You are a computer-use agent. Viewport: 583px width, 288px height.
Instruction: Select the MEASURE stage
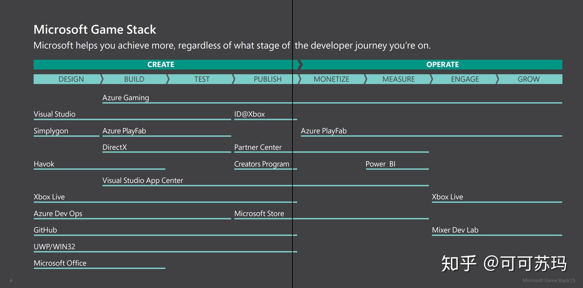pyautogui.click(x=399, y=79)
